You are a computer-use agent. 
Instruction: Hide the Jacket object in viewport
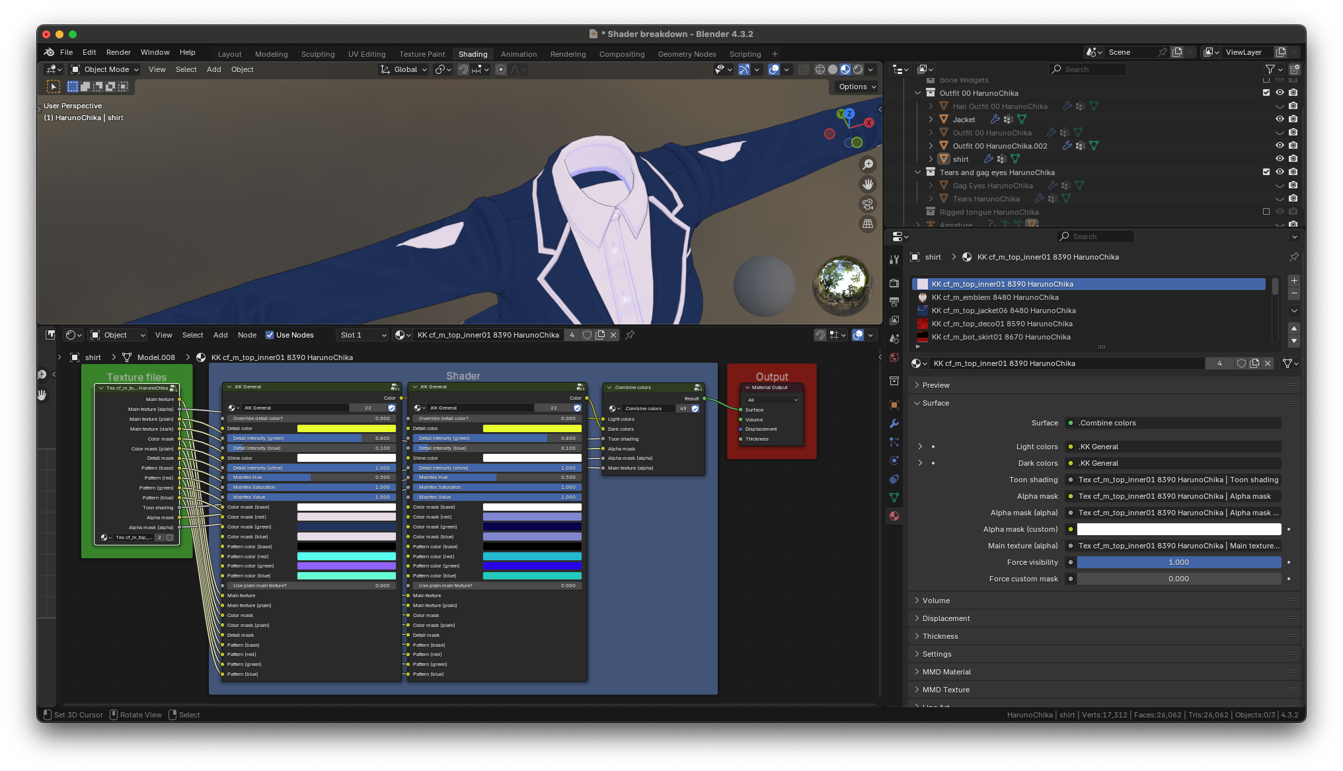[1280, 119]
